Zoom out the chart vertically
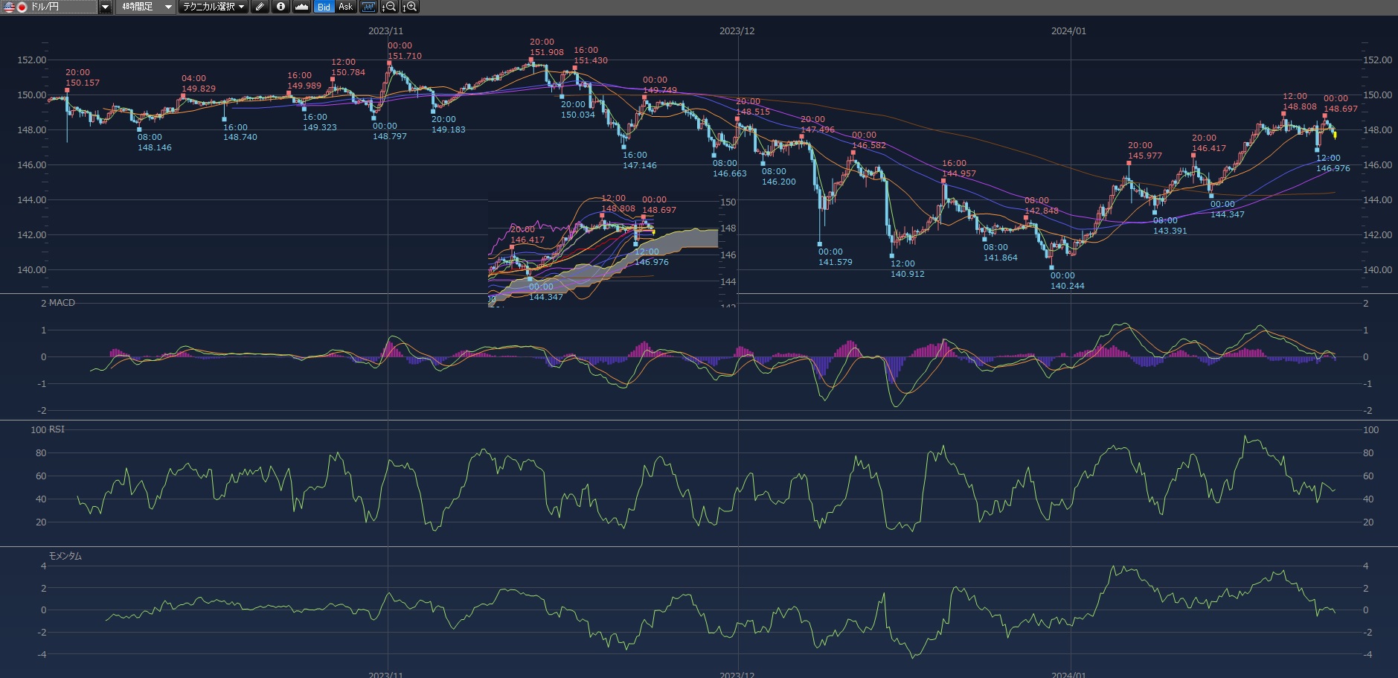 point(389,7)
